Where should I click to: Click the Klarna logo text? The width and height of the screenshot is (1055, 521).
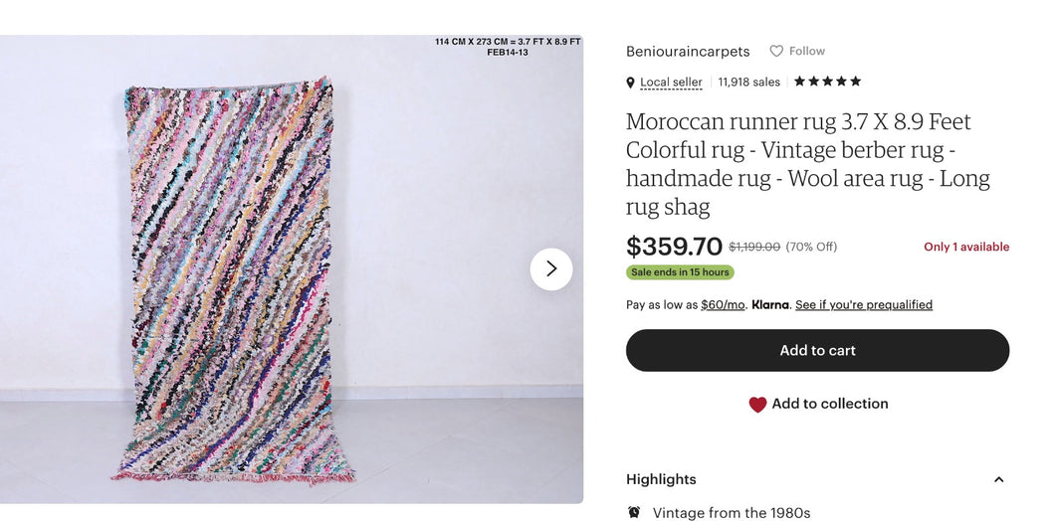tap(770, 305)
